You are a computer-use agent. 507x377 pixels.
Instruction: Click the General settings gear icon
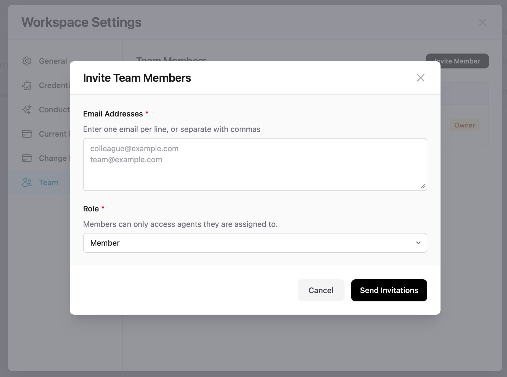(x=27, y=61)
